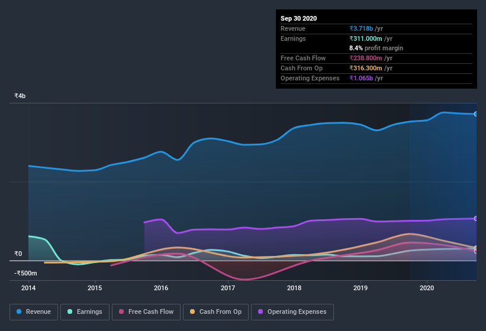The width and height of the screenshot is (486, 331).
Task: Click the -₹500m y-axis label
Action: click(x=25, y=273)
